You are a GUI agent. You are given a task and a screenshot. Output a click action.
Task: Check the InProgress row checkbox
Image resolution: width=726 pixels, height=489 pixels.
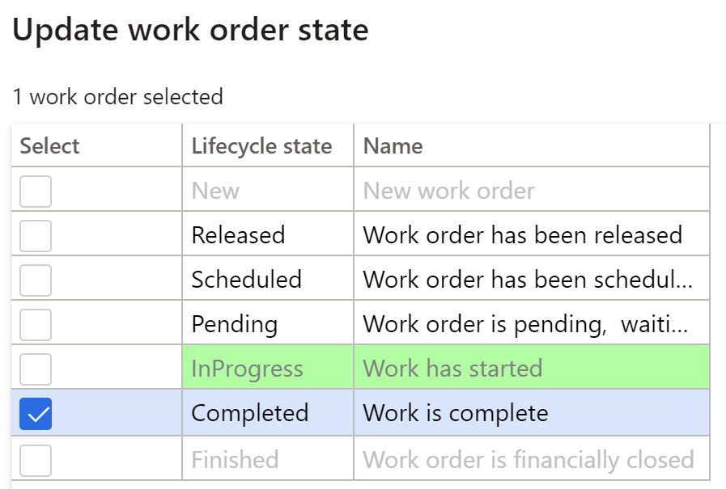pyautogui.click(x=36, y=369)
